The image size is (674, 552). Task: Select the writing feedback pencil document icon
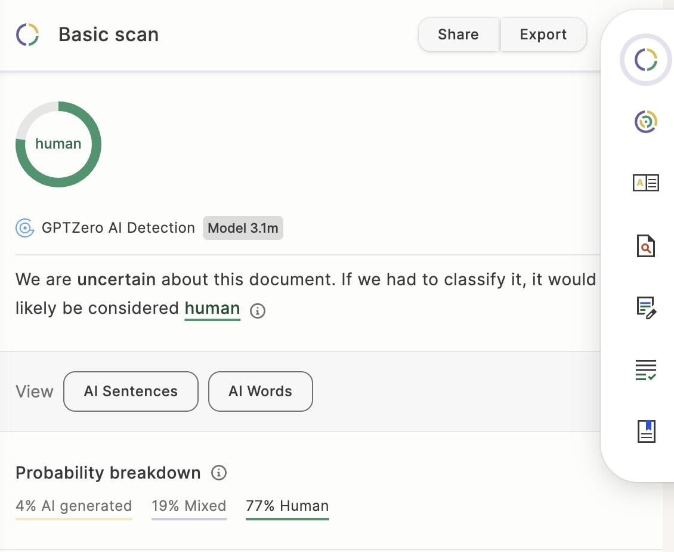point(647,308)
